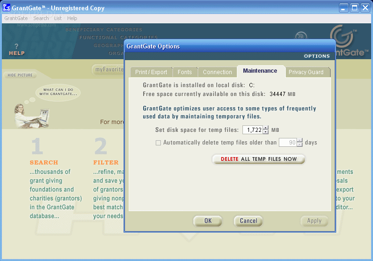Click the FILTER step heading
Viewport: 373px width, 261px height.
pyautogui.click(x=106, y=163)
